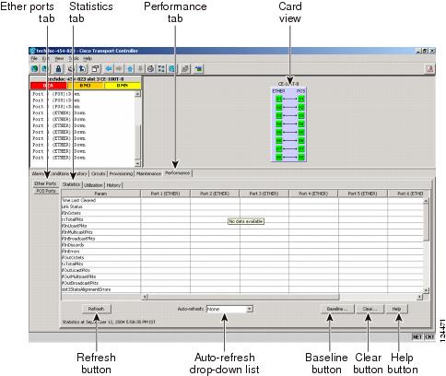Click the grayed down arrow toolbar icon
Image resolution: width=446 pixels, height=376 pixels.
[x=140, y=69]
